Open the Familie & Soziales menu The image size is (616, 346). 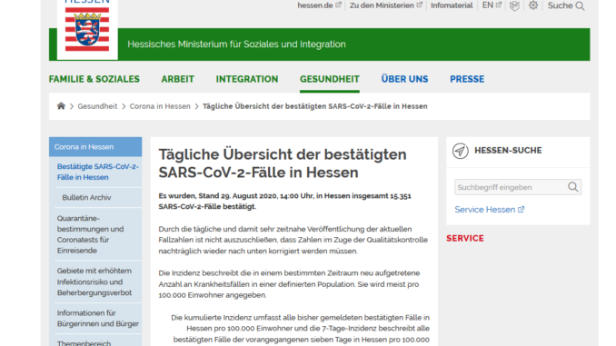tap(94, 79)
